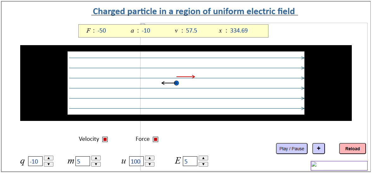The width and height of the screenshot is (372, 173).
Task: Toggle the Force vector checkbox
Action: point(155,139)
